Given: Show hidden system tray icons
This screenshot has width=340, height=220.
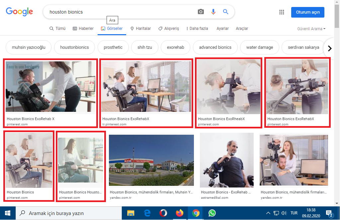Looking at the screenshot, I should click(x=268, y=213).
